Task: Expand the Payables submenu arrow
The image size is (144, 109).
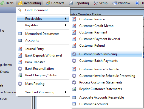Action: point(66,25)
